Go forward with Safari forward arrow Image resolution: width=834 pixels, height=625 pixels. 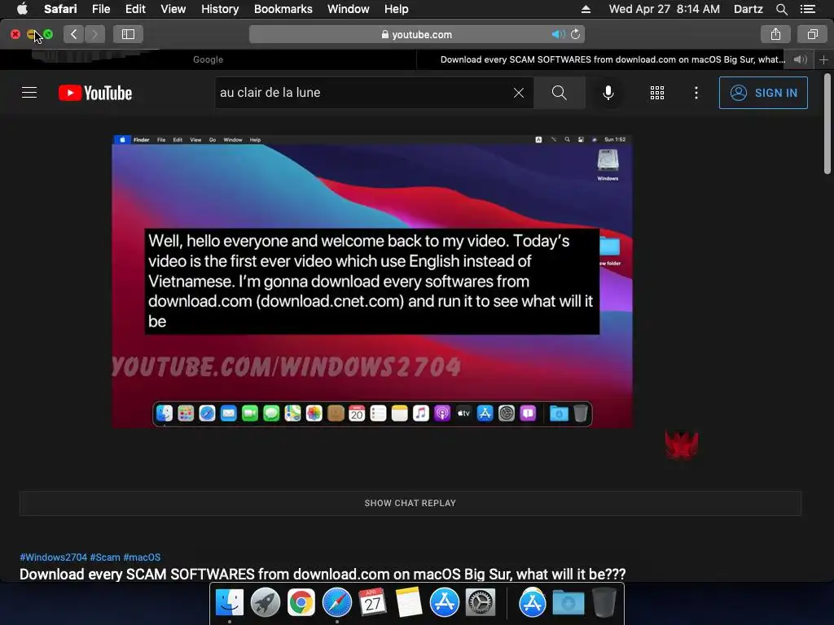[94, 34]
